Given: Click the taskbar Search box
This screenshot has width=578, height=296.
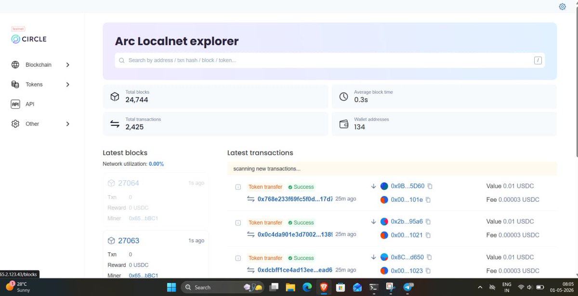Looking at the screenshot, I should point(223,287).
